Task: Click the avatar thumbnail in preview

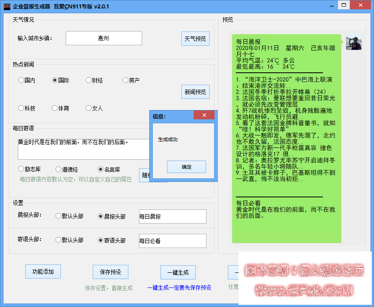Action: (354, 43)
